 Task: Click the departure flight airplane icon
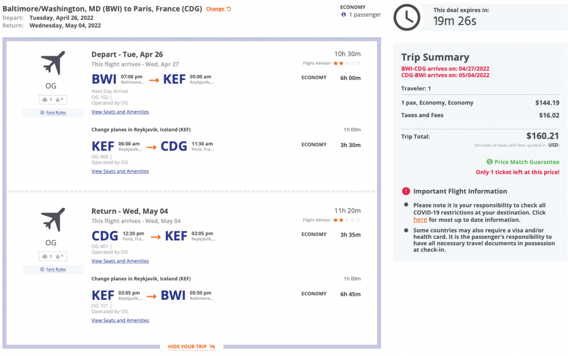click(x=53, y=63)
